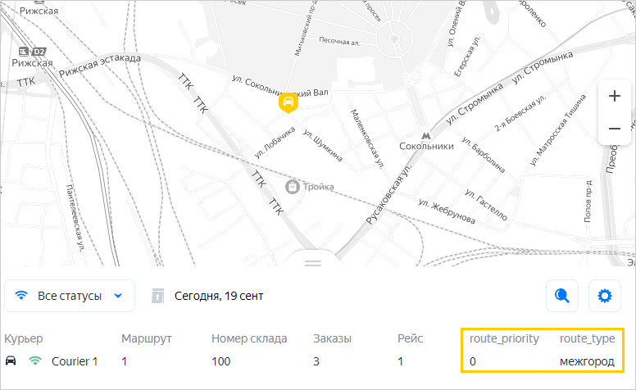Click the route_priority column header
Screen dimensions: 636x390
[x=504, y=338]
